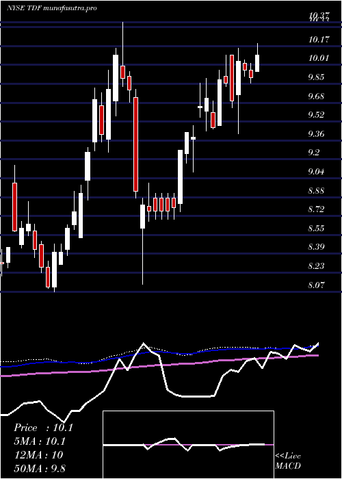Select the '50MA : 9.8' legend entry
The image size is (342, 479).
[x=40, y=468]
